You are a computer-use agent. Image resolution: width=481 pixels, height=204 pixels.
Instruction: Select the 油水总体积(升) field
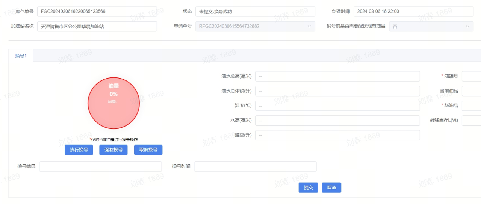[x=337, y=91]
